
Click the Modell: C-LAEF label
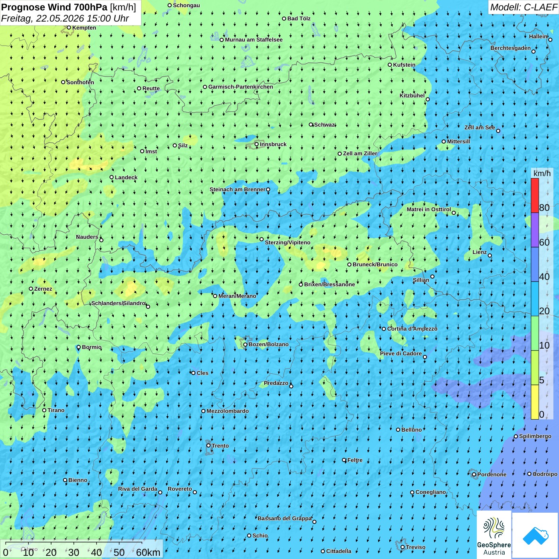[x=523, y=7]
